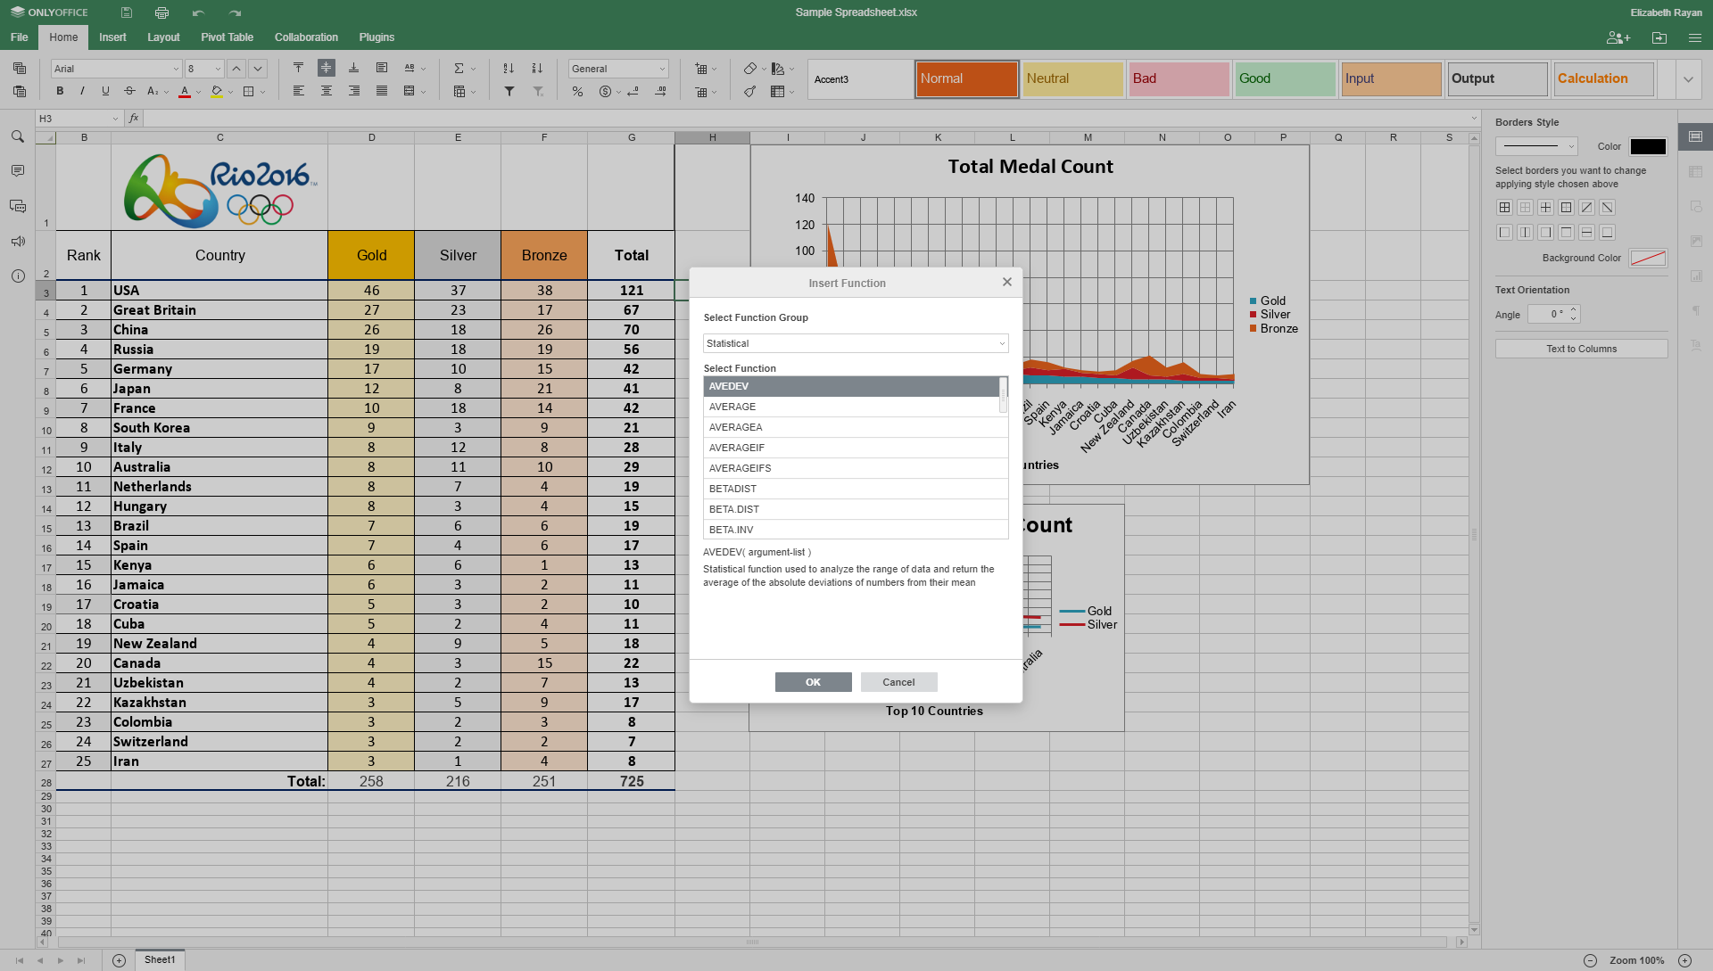Viewport: 1713px width, 971px height.
Task: Click the Text to Columns button
Action: pos(1581,349)
